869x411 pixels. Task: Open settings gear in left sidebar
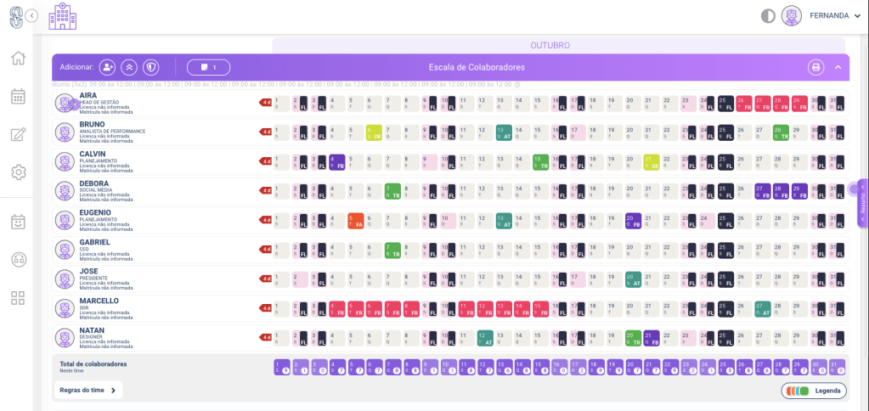(18, 172)
